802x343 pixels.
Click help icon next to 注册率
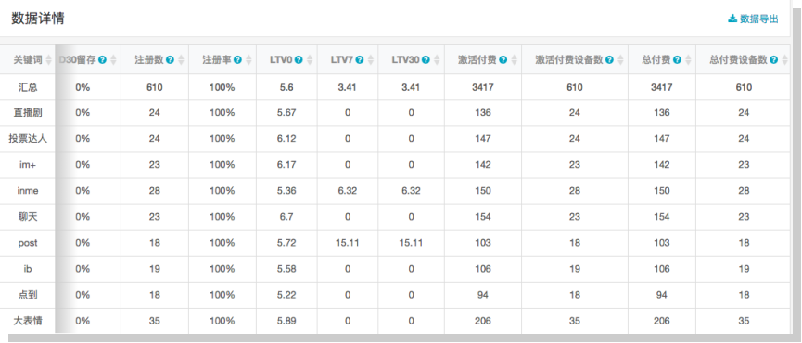(237, 60)
